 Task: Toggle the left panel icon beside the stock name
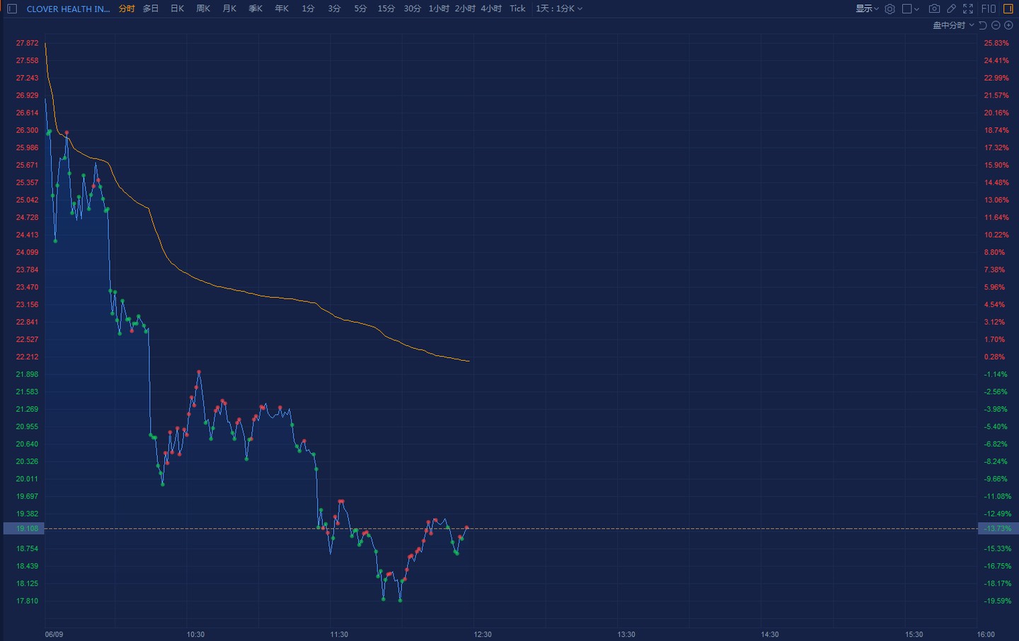12,8
